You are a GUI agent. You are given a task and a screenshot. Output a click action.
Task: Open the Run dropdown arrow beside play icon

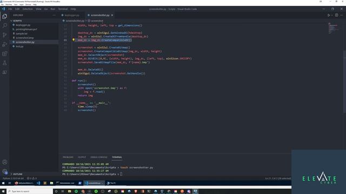pyautogui.click(x=332, y=15)
